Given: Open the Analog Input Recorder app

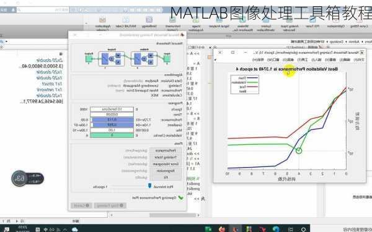Looking at the screenshot, I should 290,24.
